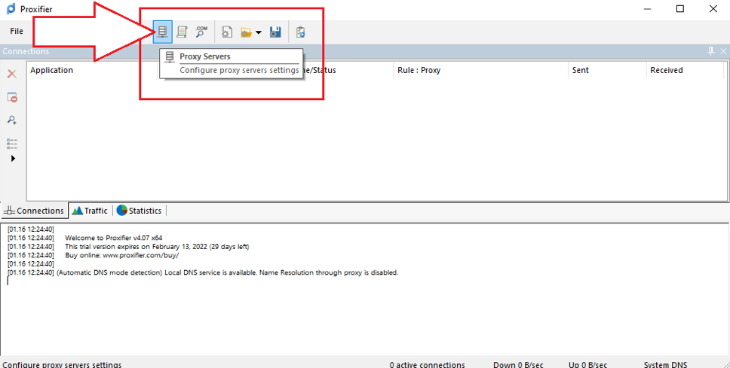Click '0 active connections' in status bar
This screenshot has width=730, height=368.
point(427,365)
